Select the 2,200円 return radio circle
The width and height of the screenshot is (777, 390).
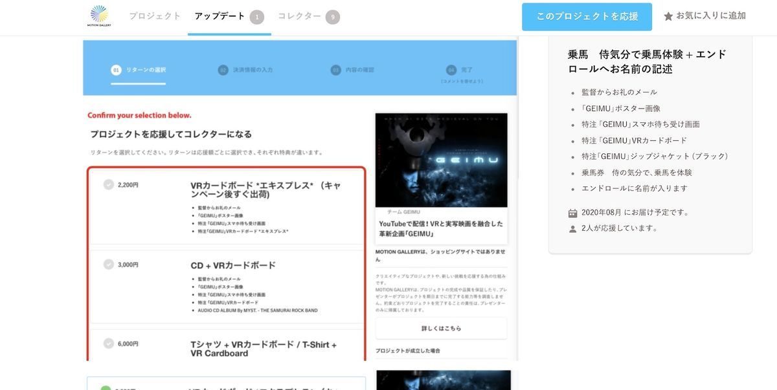pyautogui.click(x=109, y=184)
